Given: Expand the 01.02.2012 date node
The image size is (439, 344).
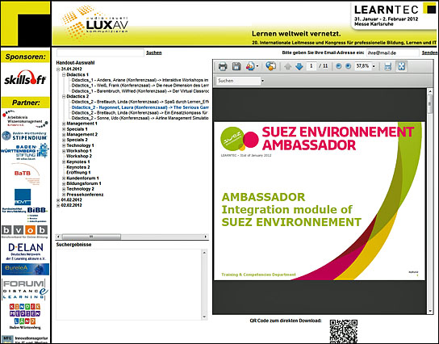Looking at the screenshot, I should coord(58,200).
